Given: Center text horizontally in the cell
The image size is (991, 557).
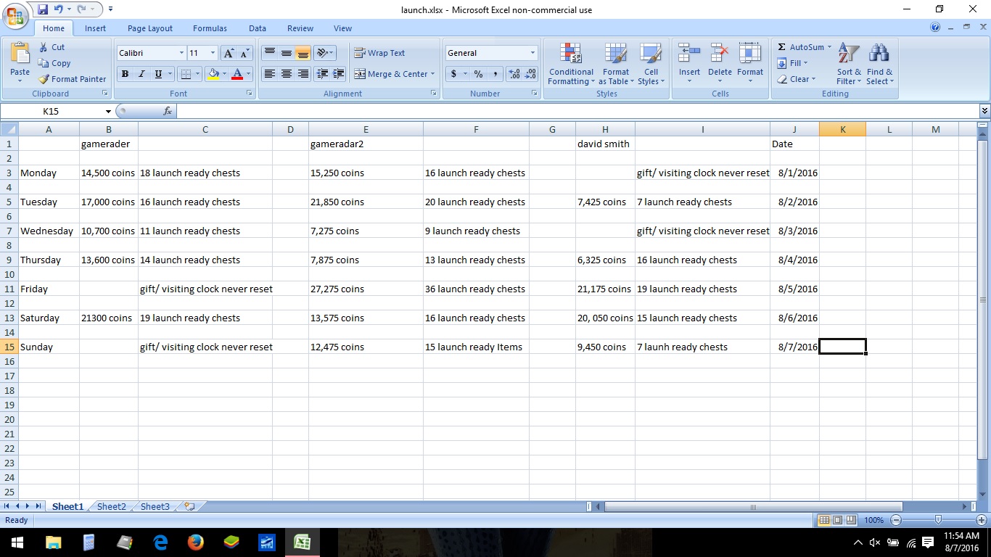Looking at the screenshot, I should point(286,74).
